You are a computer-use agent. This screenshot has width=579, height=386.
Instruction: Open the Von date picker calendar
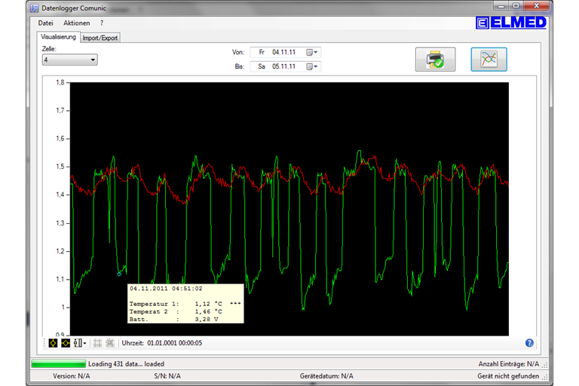[x=312, y=52]
